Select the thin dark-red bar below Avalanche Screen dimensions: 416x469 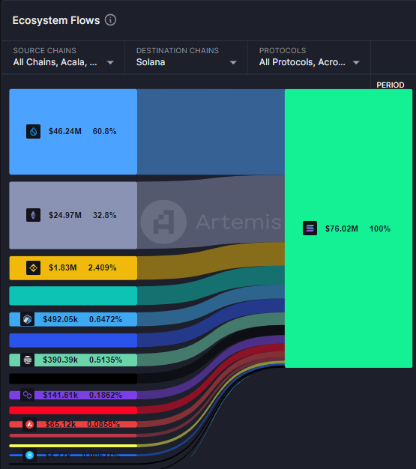(x=73, y=435)
